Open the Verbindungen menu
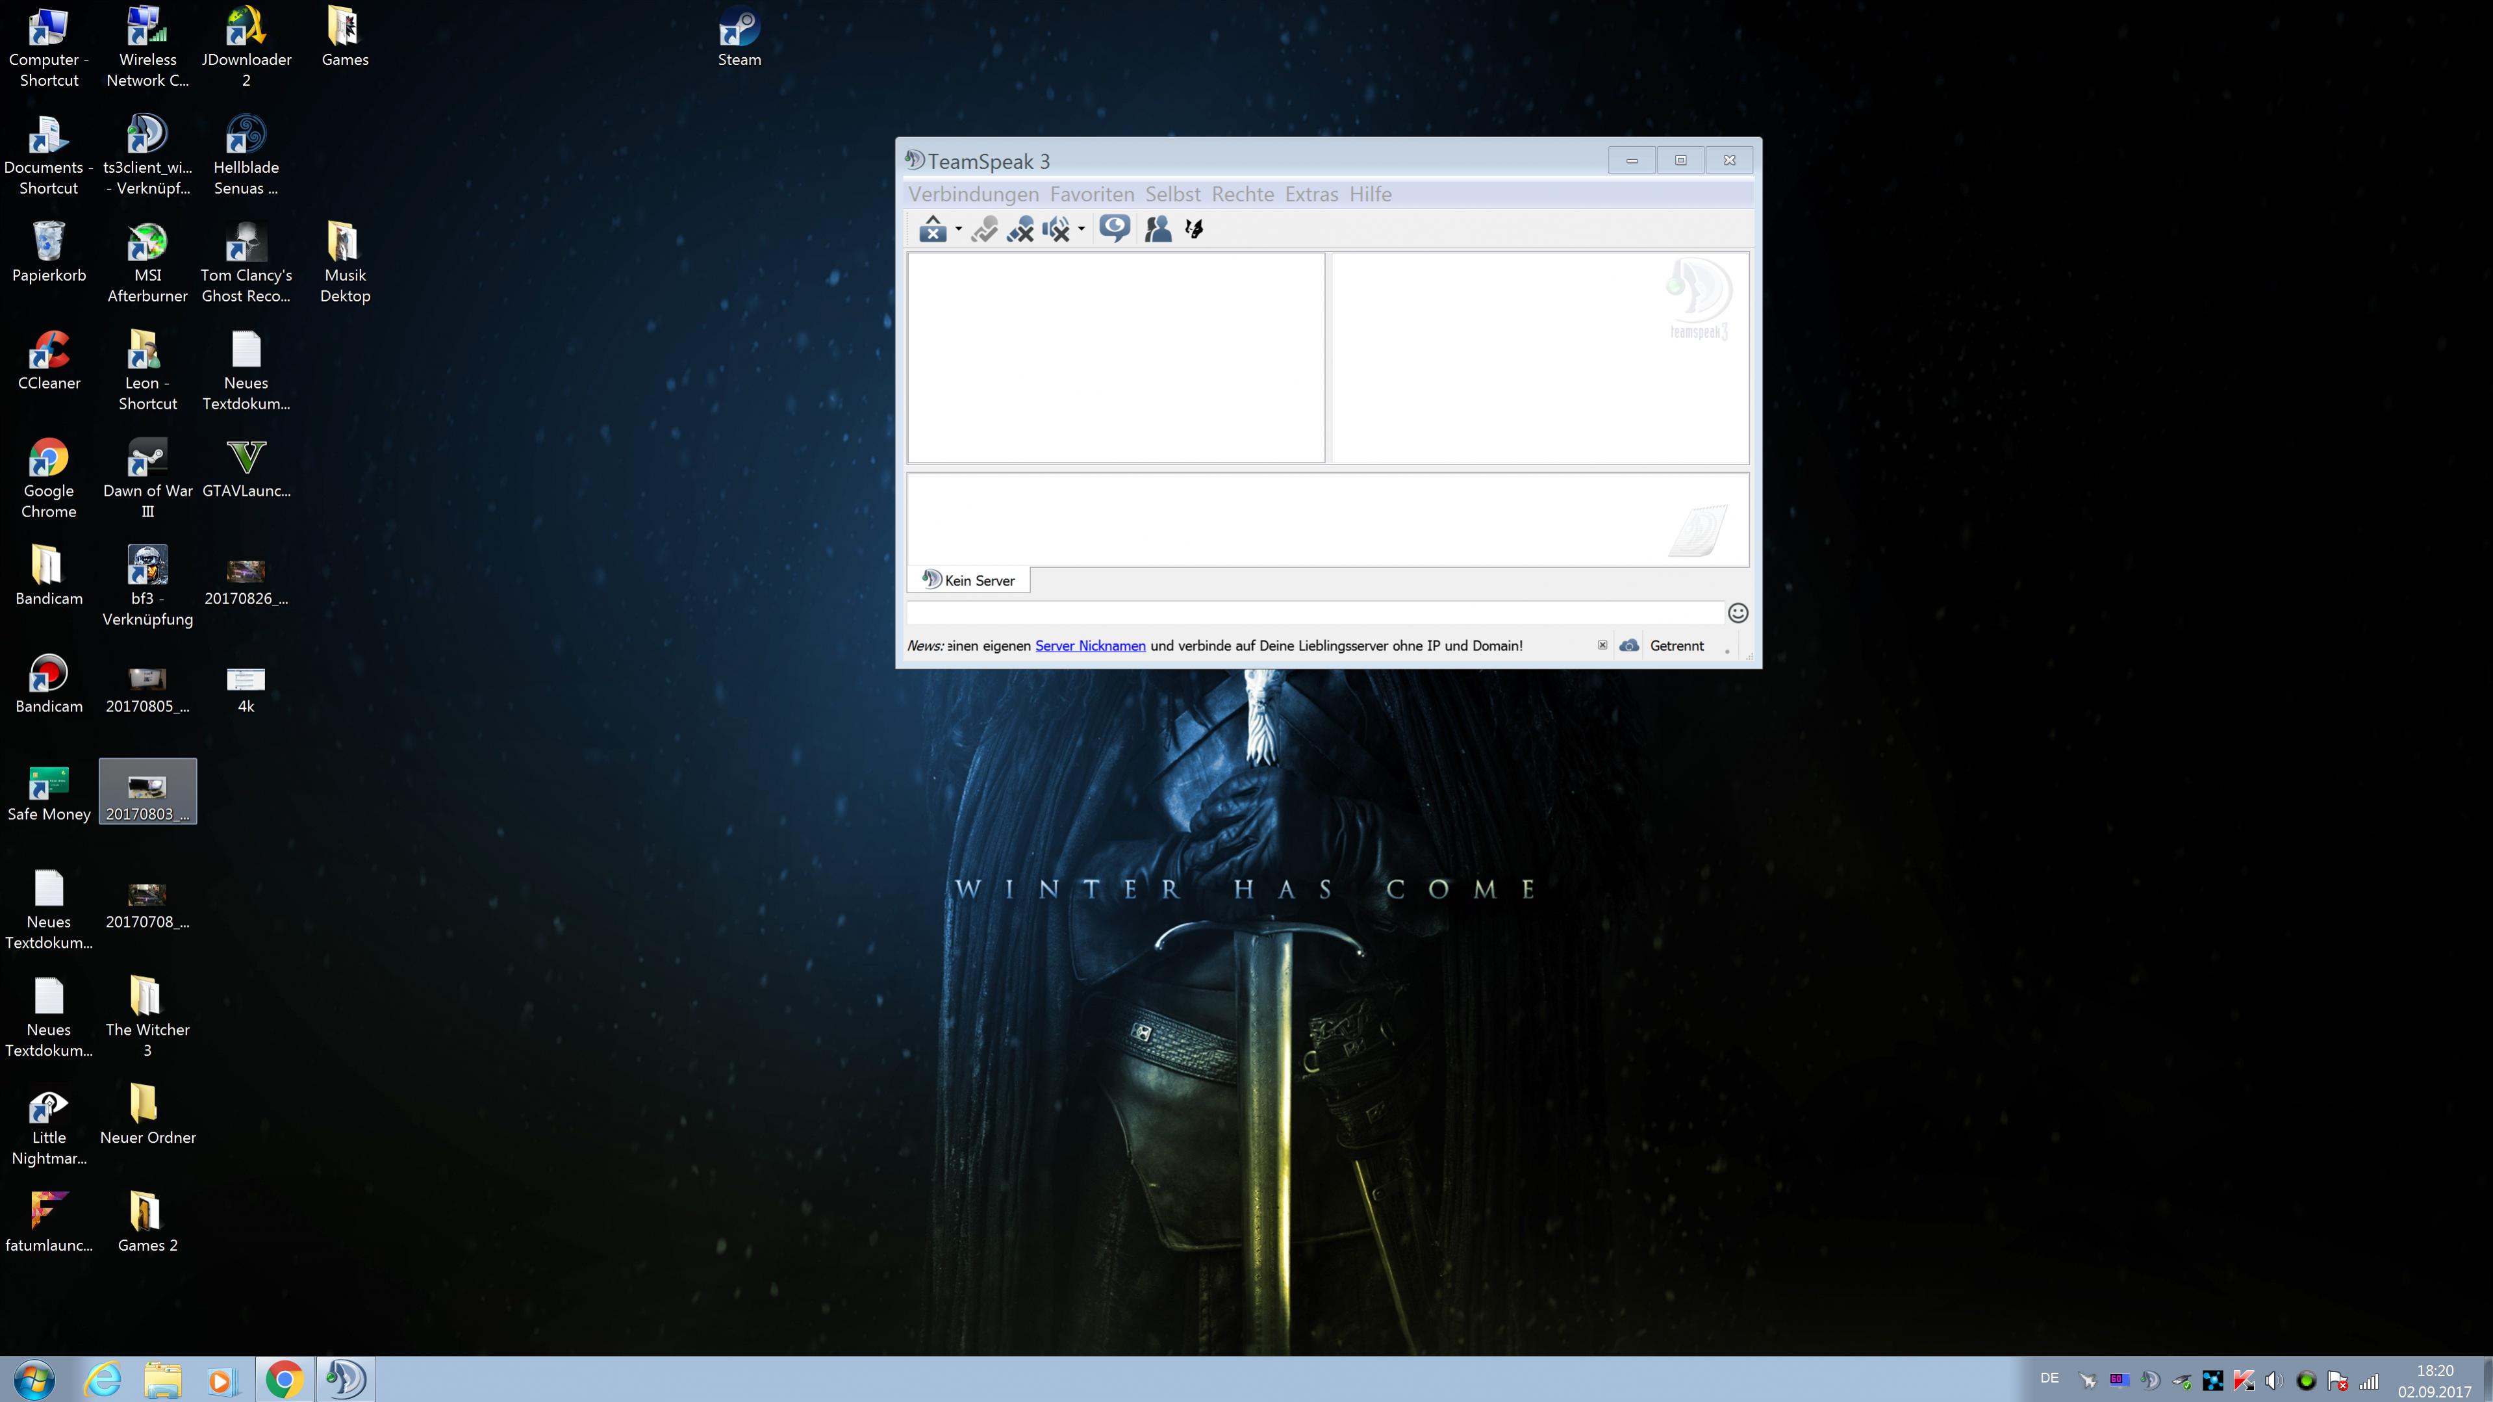This screenshot has height=1402, width=2493. pos(974,194)
